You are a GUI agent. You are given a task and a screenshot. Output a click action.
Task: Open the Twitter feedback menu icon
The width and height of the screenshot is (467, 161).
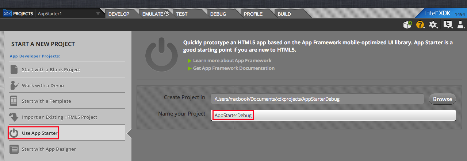447,25
